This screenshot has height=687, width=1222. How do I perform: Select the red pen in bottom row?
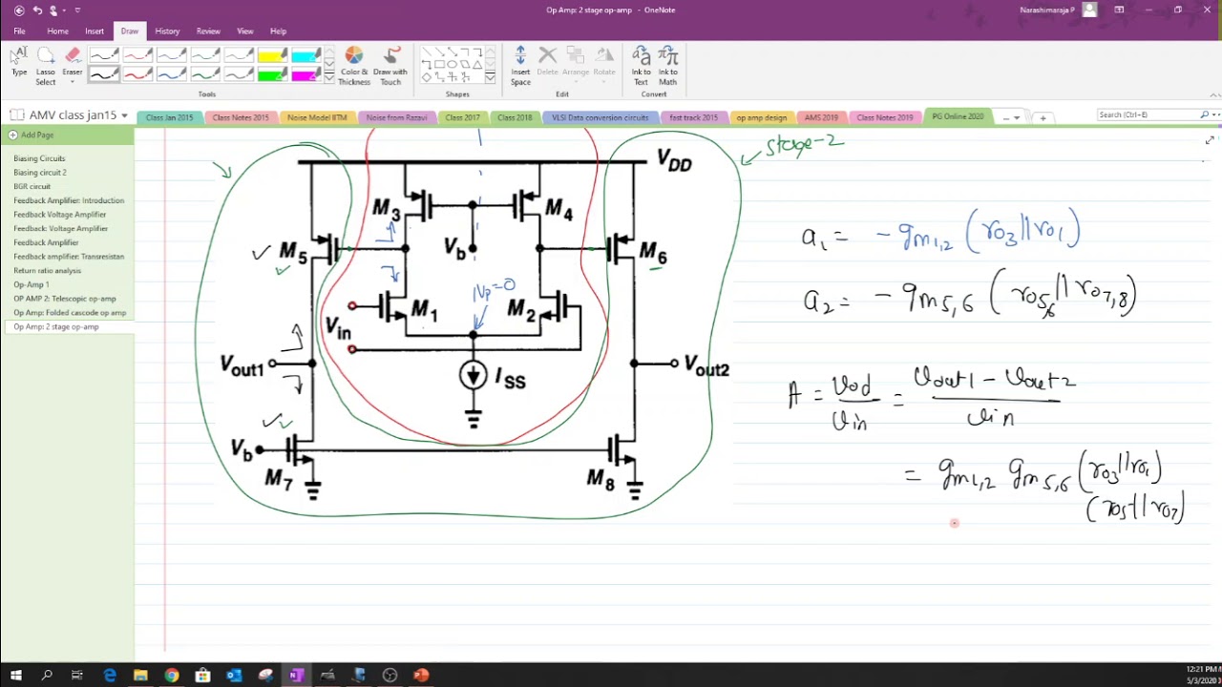[137, 74]
